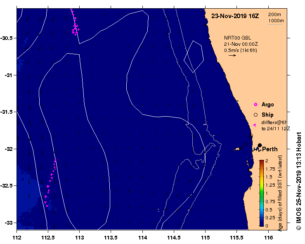Click the southern magenta drifter track
Screen dimensions: 305x244
click(x=50, y=183)
